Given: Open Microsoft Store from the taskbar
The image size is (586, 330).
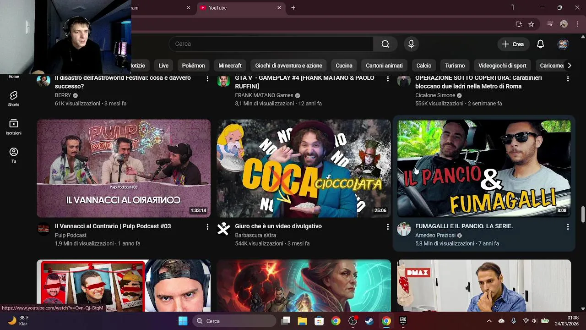Looking at the screenshot, I should pos(319,321).
